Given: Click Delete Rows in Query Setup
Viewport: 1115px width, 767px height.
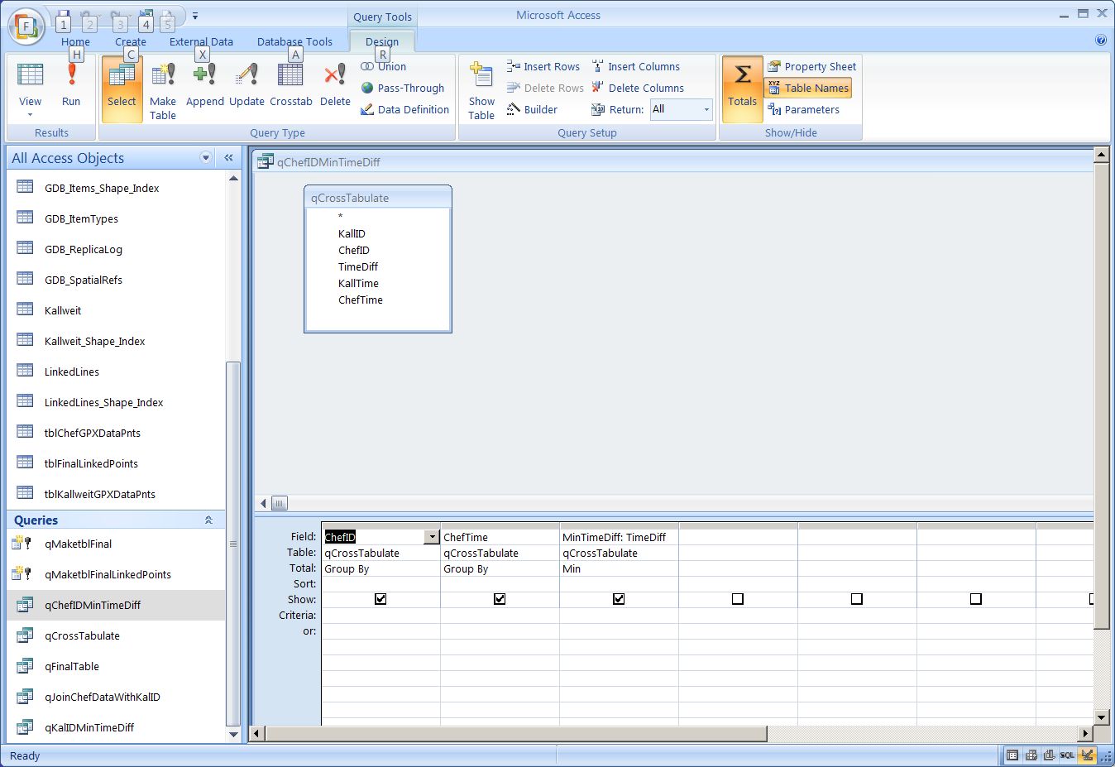Looking at the screenshot, I should pyautogui.click(x=545, y=88).
